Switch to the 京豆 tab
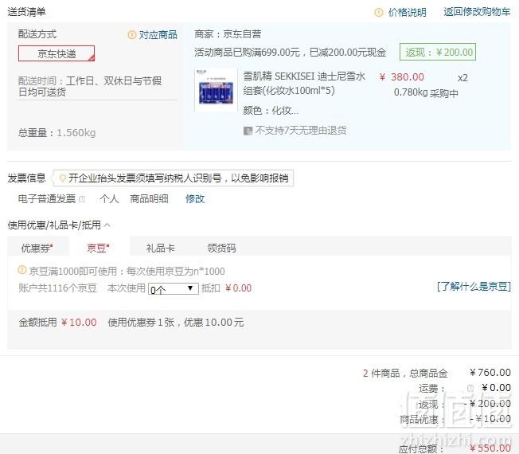This screenshot has width=519, height=454. (98, 248)
